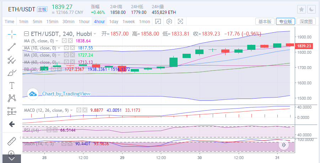Open MA (5, close, 0) dropdown arrow
The height and width of the screenshot is (163, 320).
pos(57,41)
